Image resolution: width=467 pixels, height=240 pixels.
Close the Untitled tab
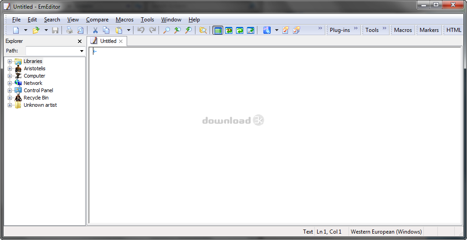[121, 42]
